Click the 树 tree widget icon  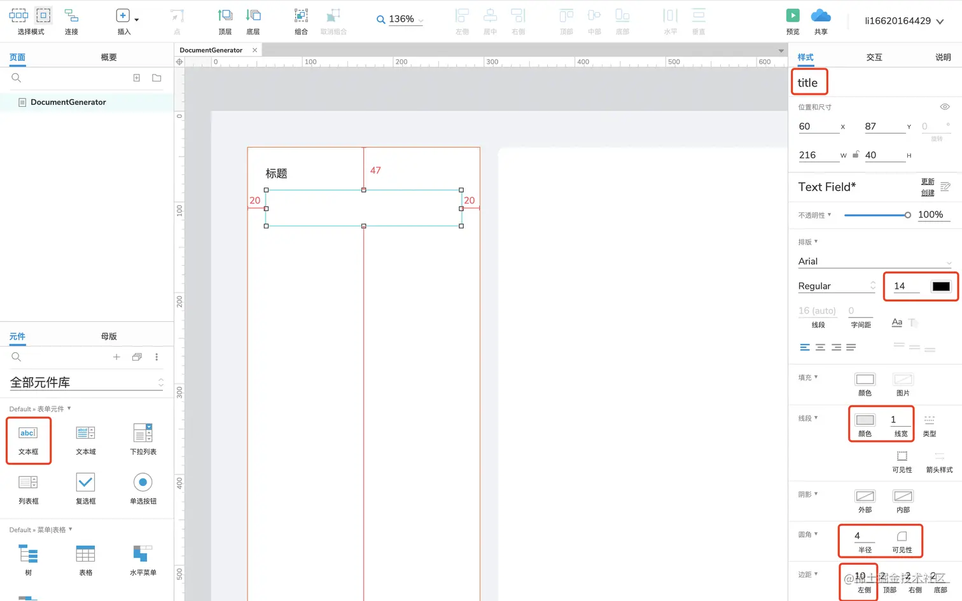pos(28,555)
